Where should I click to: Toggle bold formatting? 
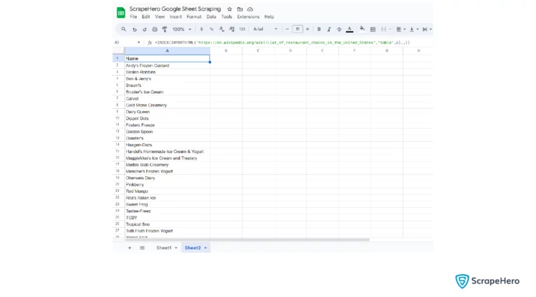[319, 29]
